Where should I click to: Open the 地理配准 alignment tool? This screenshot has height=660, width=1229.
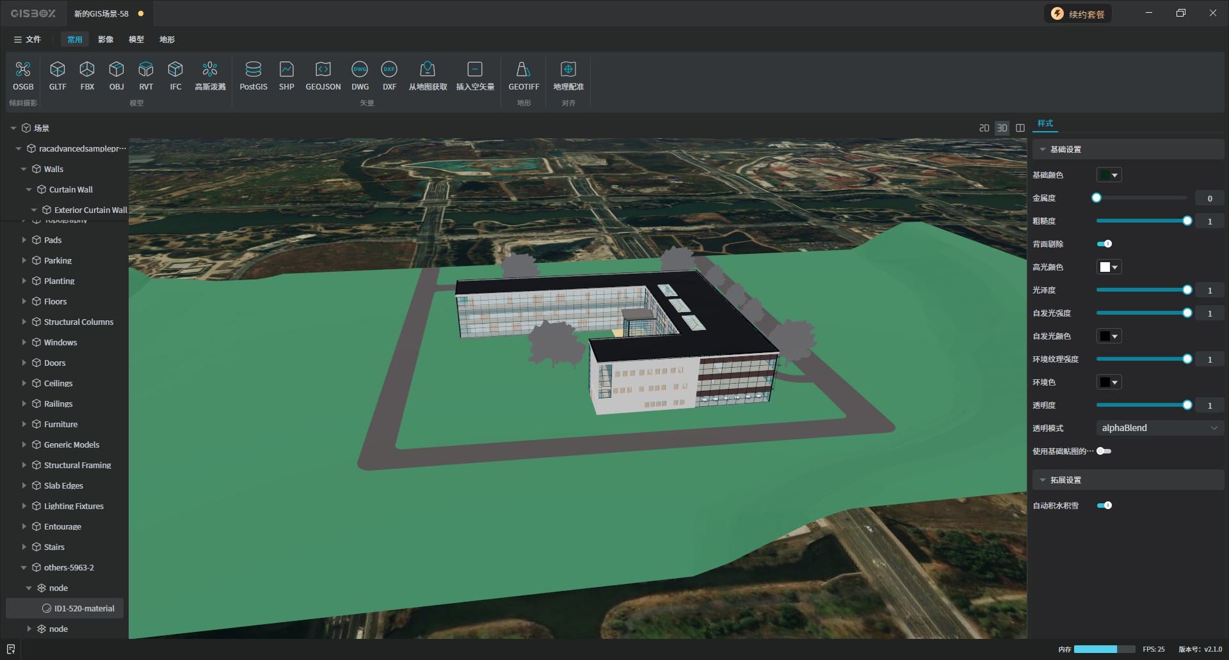(568, 70)
